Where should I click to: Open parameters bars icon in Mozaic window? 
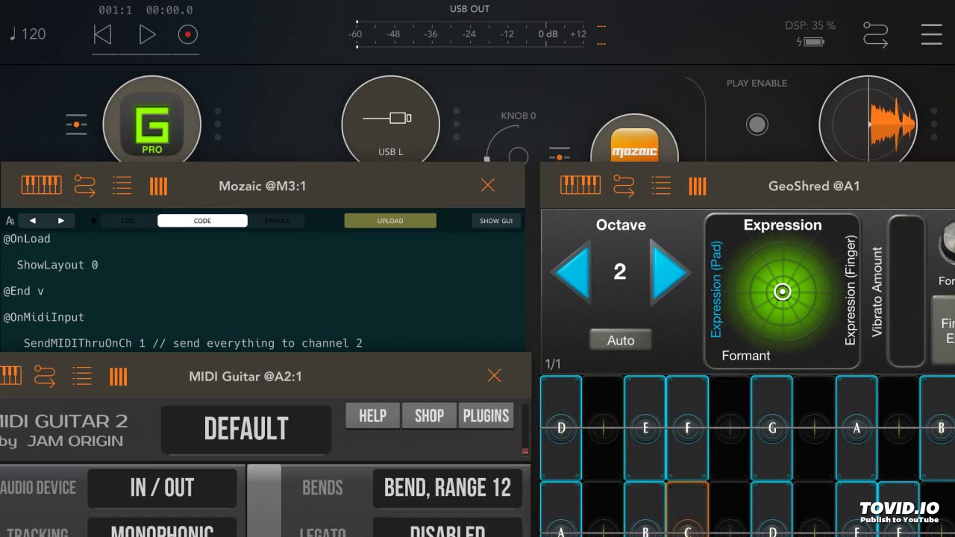tap(158, 186)
